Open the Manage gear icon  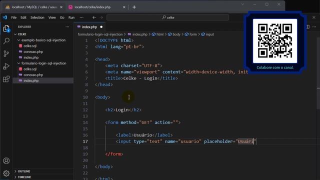click(6, 173)
